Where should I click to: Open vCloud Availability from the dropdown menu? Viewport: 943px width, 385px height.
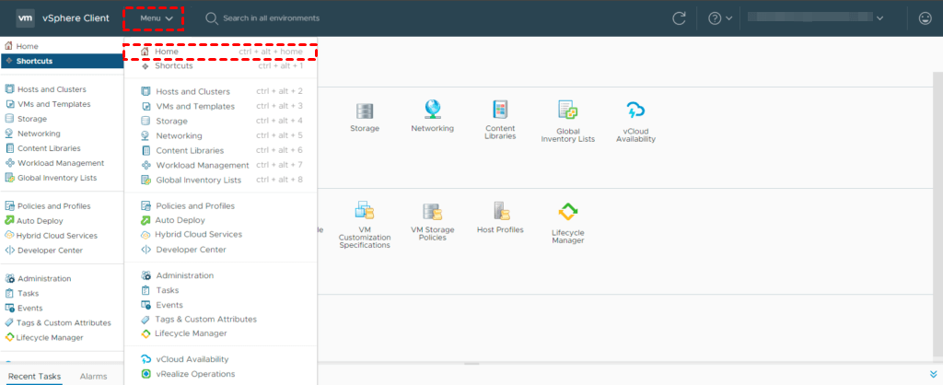click(x=221, y=359)
